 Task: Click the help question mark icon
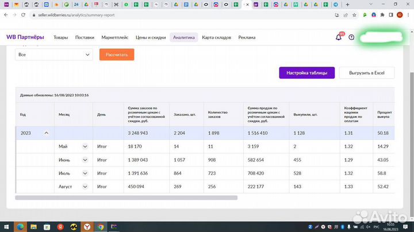click(351, 37)
